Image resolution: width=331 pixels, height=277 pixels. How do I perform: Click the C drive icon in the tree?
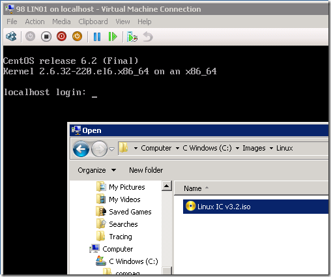[101, 261]
